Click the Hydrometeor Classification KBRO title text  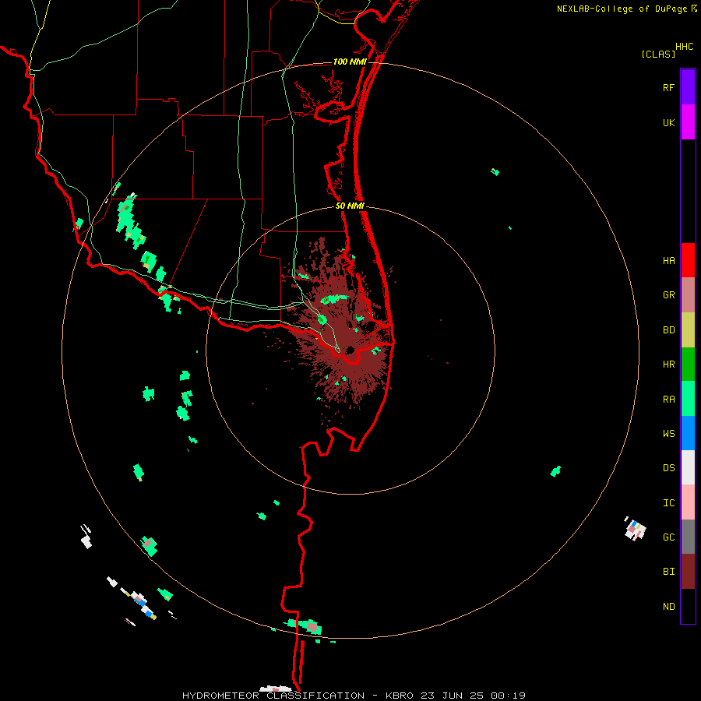pyautogui.click(x=298, y=696)
